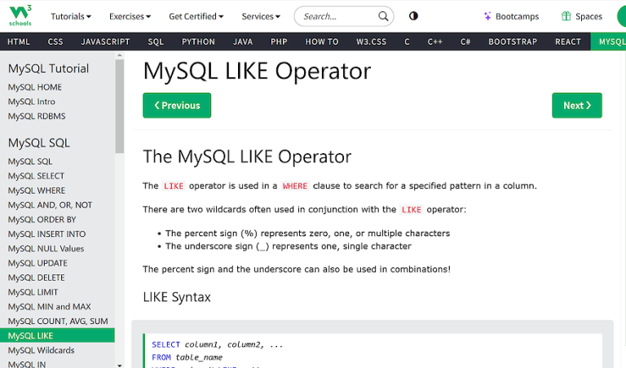
Task: Expand the Get Certified dropdown
Action: click(x=196, y=16)
